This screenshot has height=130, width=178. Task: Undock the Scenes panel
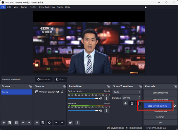point(31,86)
